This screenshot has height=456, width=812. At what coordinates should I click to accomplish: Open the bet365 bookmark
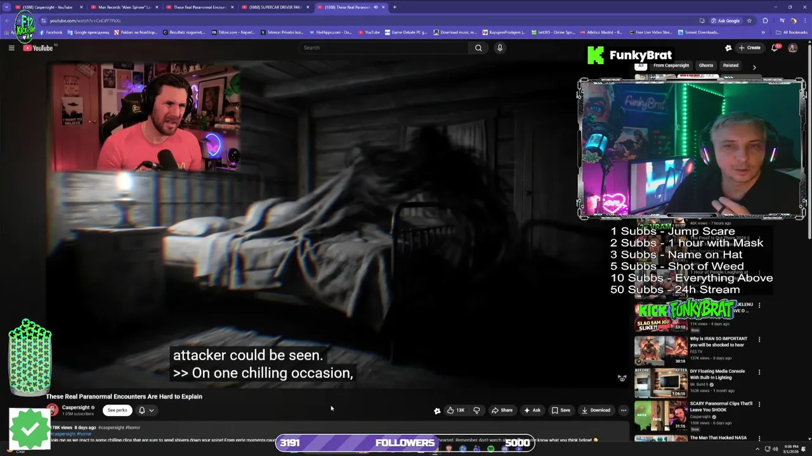pos(553,32)
